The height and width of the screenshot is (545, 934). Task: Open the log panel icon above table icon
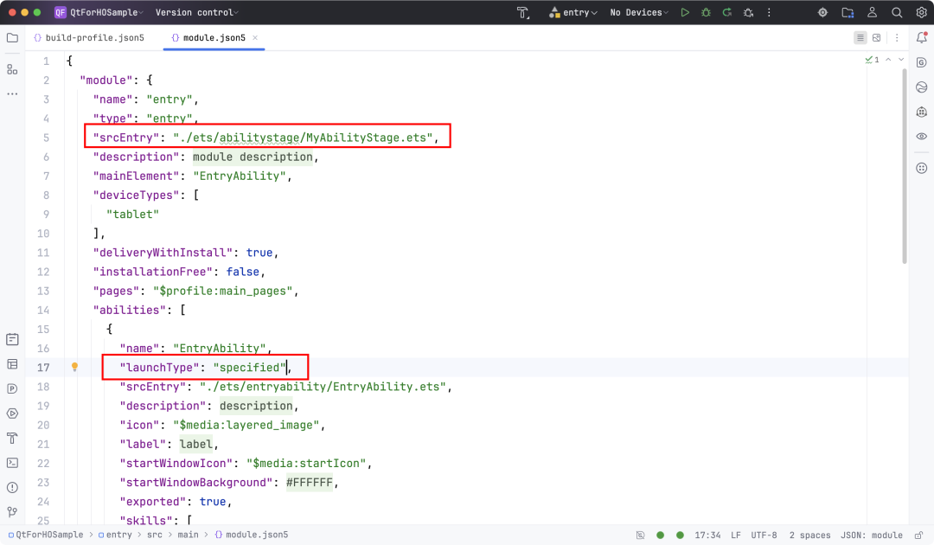[12, 339]
